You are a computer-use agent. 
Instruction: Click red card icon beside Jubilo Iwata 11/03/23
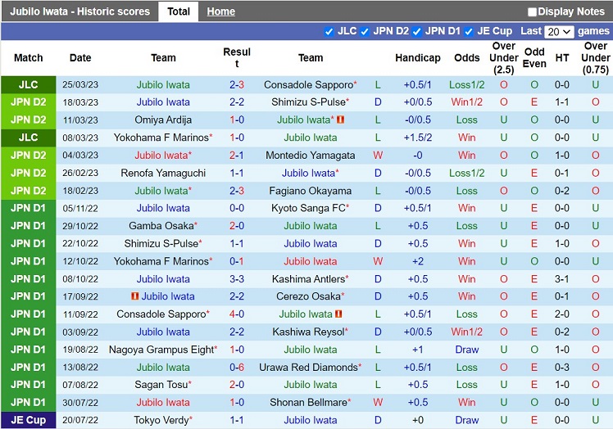pyautogui.click(x=340, y=120)
